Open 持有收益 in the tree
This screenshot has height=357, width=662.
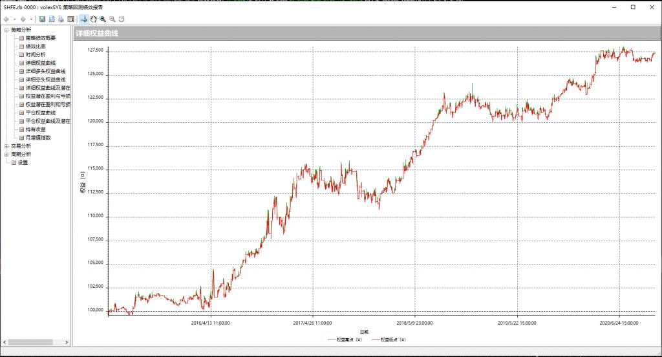36,129
